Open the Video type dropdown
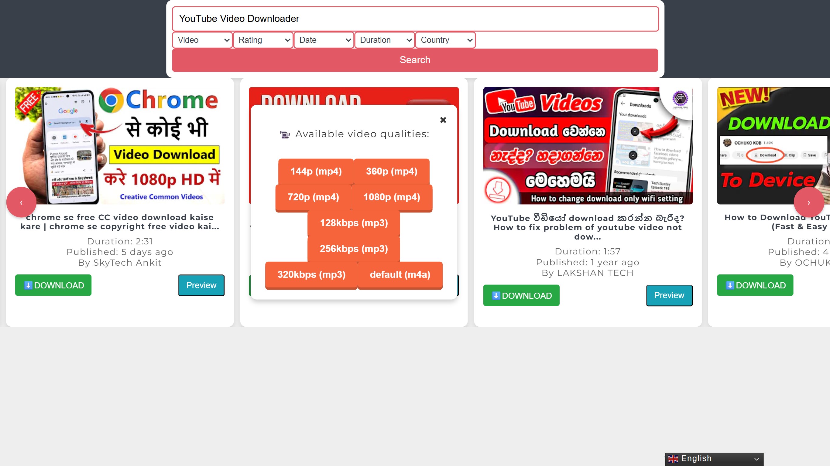Screen dimensions: 830x466 coord(202,40)
